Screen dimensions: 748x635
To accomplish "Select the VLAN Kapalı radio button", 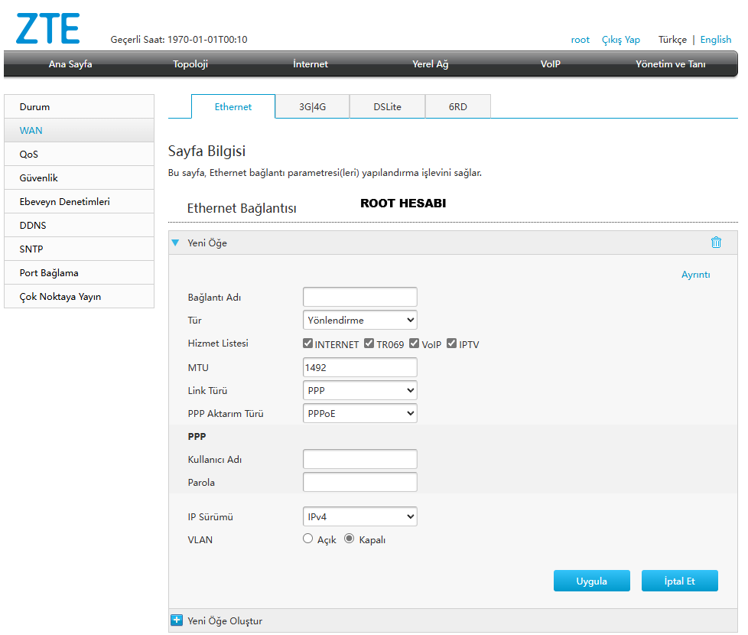I will point(350,539).
